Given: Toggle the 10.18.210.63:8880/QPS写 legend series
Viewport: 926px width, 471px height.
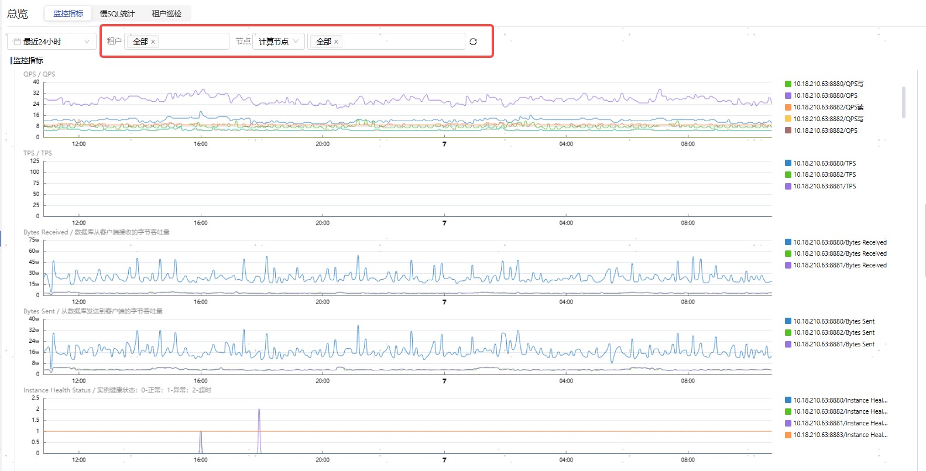Looking at the screenshot, I should (824, 84).
